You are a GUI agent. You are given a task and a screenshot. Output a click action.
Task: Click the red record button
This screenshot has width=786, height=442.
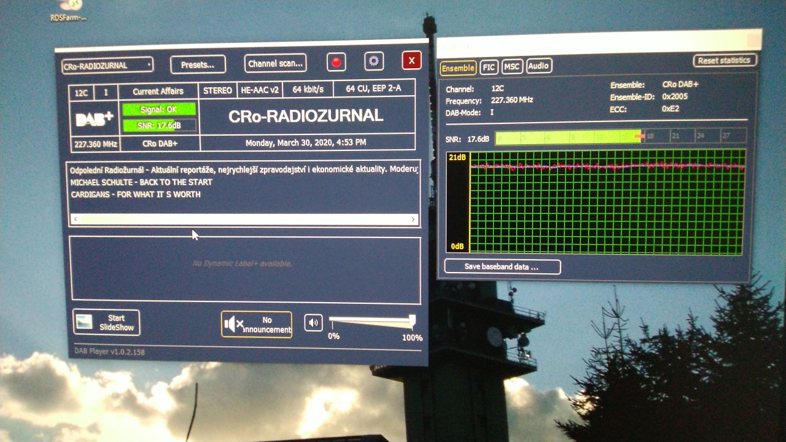pos(336,62)
